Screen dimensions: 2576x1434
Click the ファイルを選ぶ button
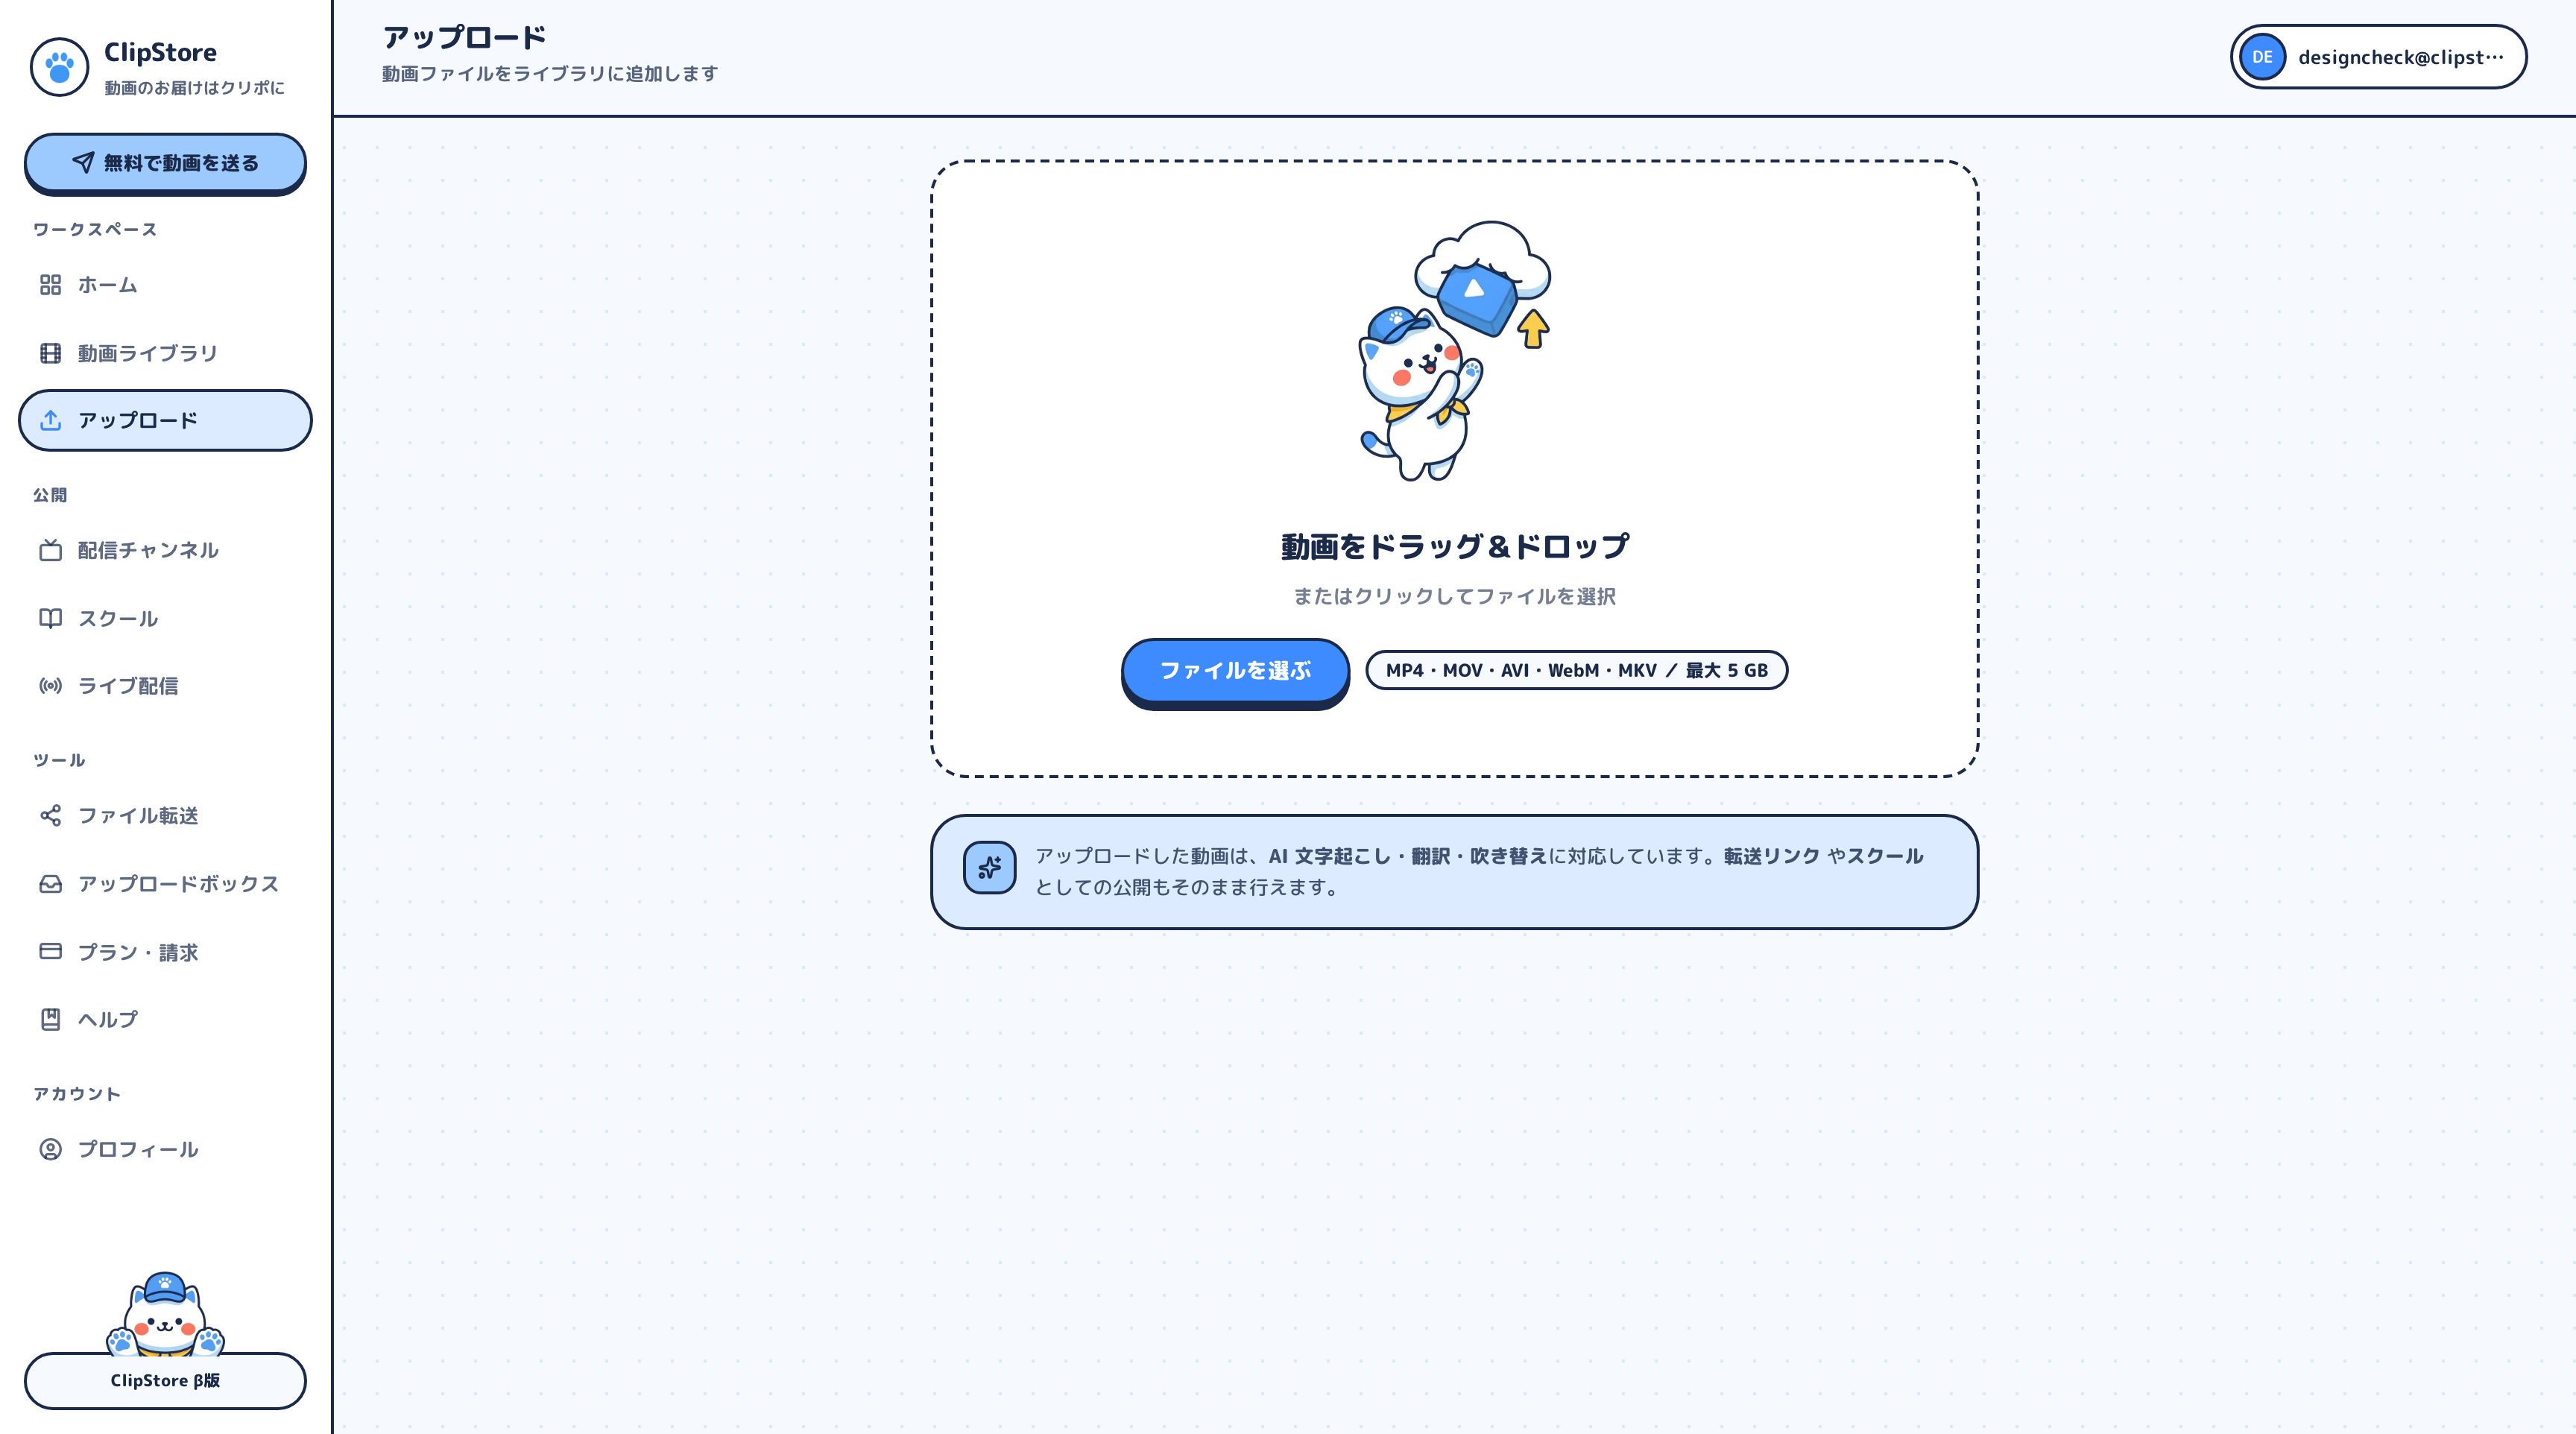[1235, 672]
